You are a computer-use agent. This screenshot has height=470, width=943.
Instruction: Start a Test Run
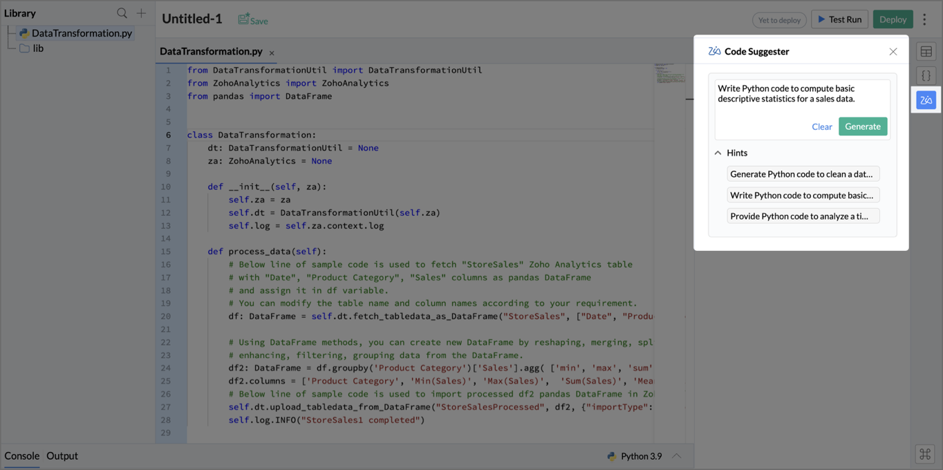[x=840, y=19]
